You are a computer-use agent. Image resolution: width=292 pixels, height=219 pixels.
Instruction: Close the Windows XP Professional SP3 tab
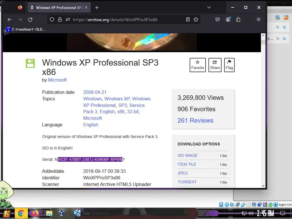(x=86, y=7)
